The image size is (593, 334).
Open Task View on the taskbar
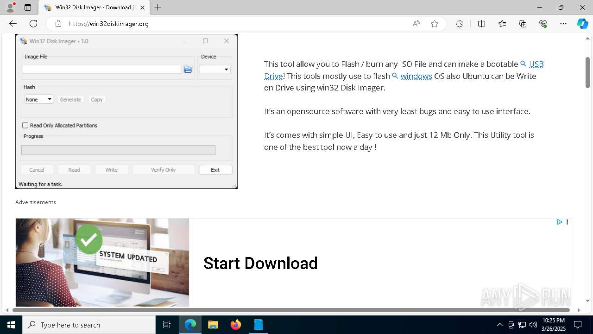click(x=167, y=325)
